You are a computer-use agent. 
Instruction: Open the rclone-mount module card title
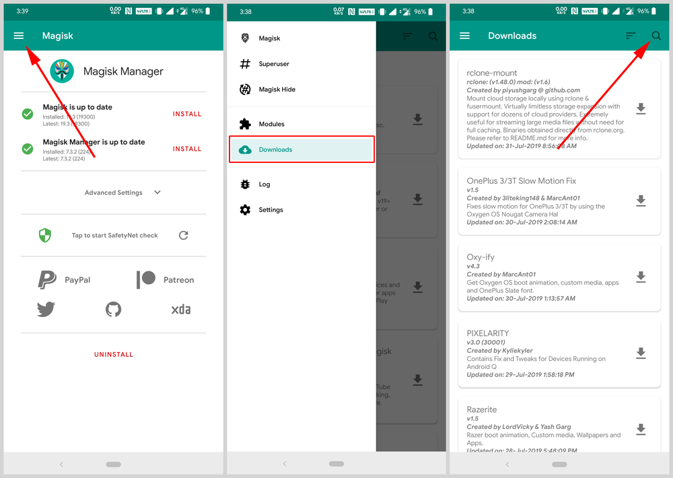[491, 73]
